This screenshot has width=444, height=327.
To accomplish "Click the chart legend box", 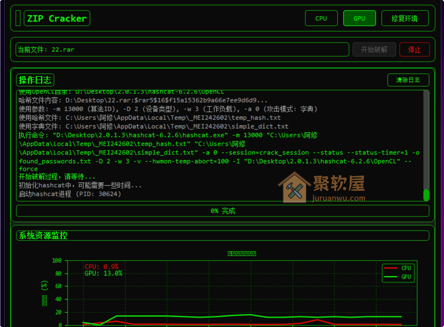I will pyautogui.click(x=398, y=272).
